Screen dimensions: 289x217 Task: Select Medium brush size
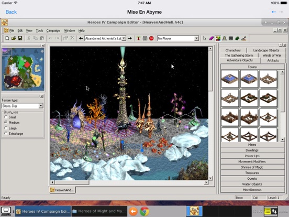click(6, 122)
